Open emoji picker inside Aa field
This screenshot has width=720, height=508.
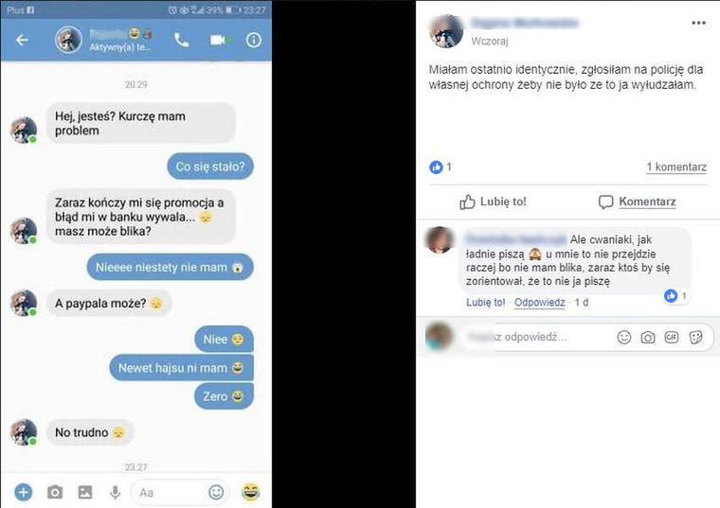216,493
